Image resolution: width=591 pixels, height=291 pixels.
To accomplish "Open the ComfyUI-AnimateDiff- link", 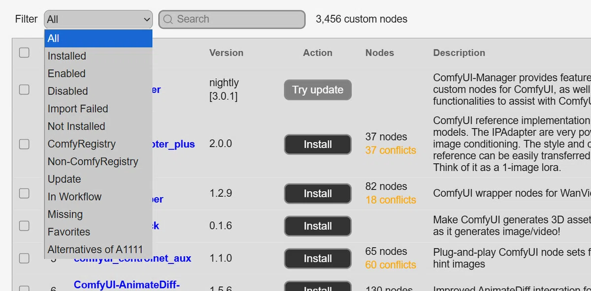I will tap(127, 285).
